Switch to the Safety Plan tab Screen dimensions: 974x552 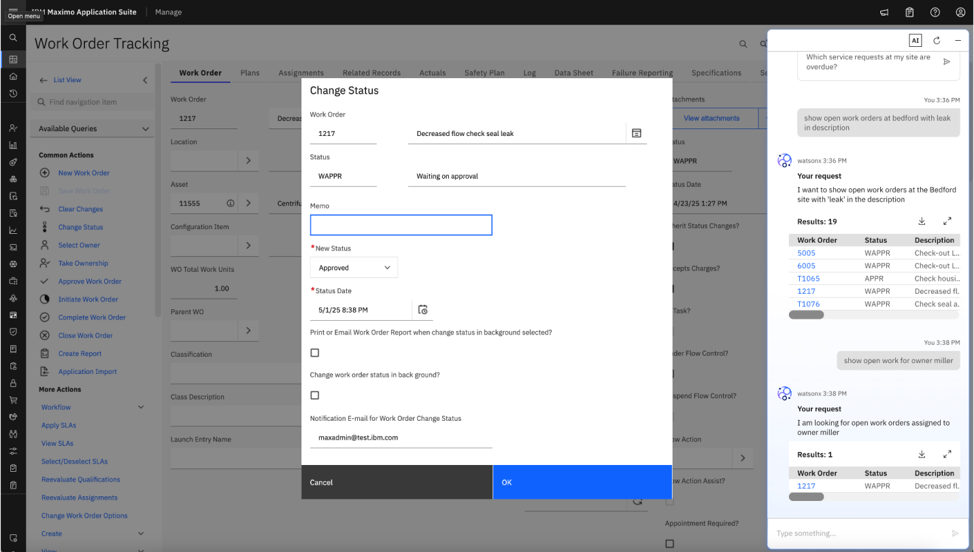click(x=484, y=73)
